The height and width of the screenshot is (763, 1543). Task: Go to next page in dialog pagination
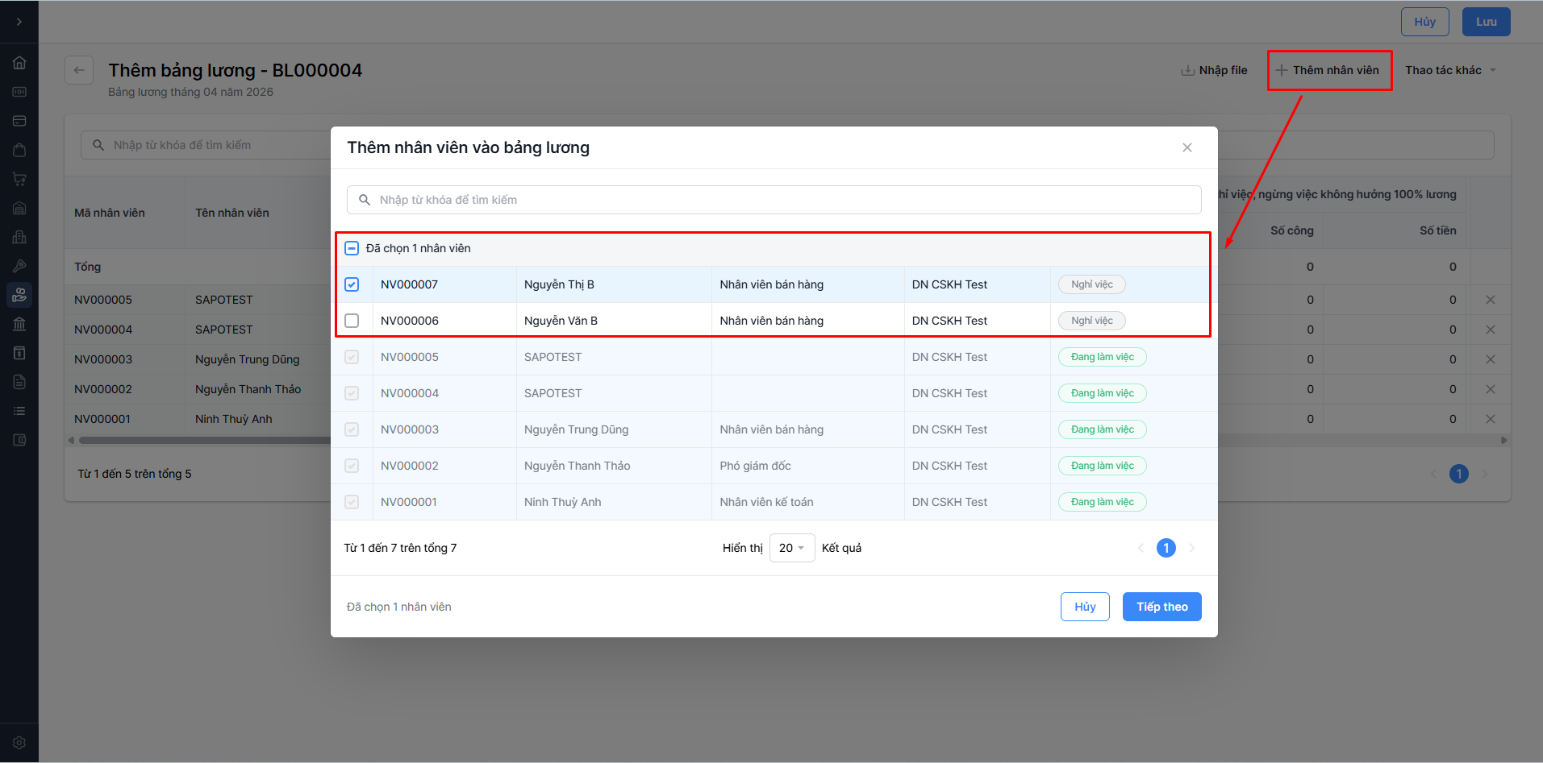(1191, 548)
